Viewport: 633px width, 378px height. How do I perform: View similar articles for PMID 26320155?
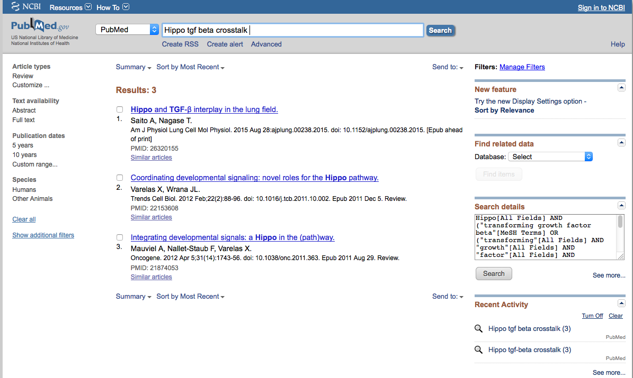(151, 158)
